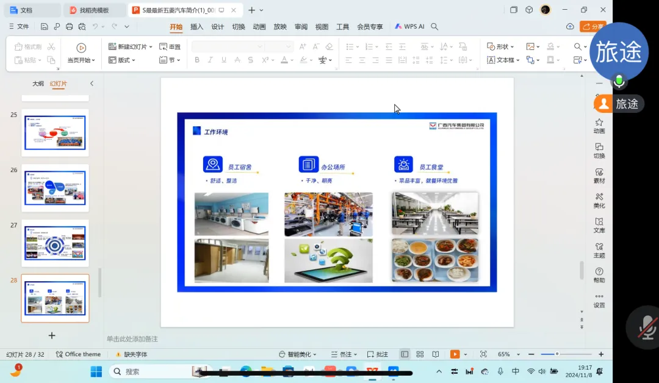This screenshot has width=659, height=383.
Task: Switch to the 插入 ribbon tab
Action: (196, 27)
